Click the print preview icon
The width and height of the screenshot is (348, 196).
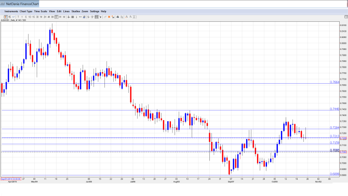pos(122,17)
